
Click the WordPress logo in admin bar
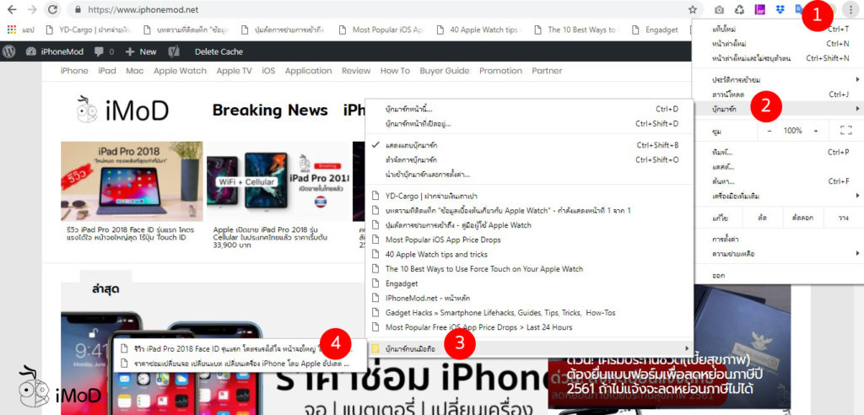[8, 51]
